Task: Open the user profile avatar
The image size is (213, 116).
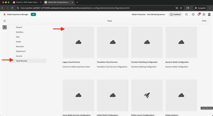Action: 209,14
